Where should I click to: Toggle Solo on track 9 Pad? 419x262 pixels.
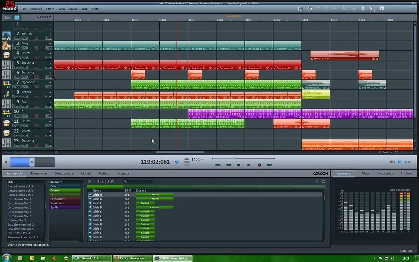[17, 106]
